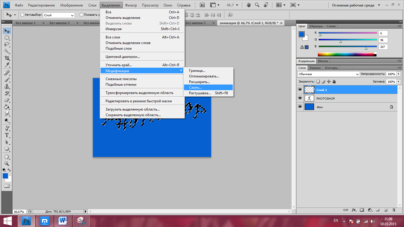Enable the Автовыбор checkbox
Screen dimensions: 404x227
tap(22, 15)
